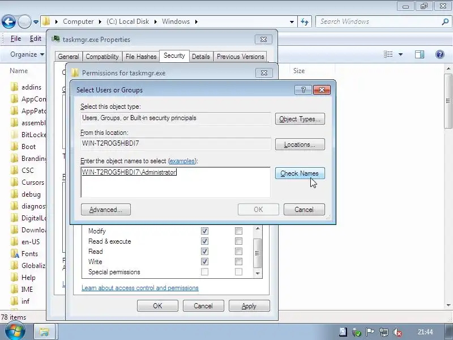Expand the arrow after Windows in address bar
This screenshot has width=453, height=340.
coord(196,22)
